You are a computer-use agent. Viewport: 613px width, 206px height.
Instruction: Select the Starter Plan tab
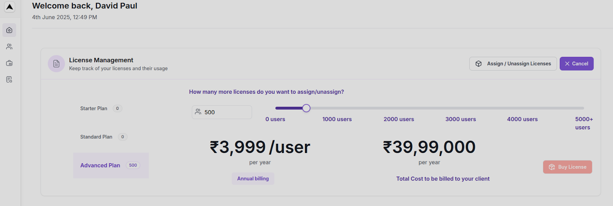coord(94,108)
